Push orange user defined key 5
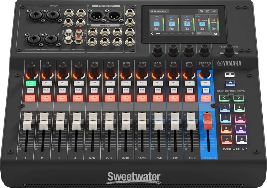 click(x=226, y=129)
